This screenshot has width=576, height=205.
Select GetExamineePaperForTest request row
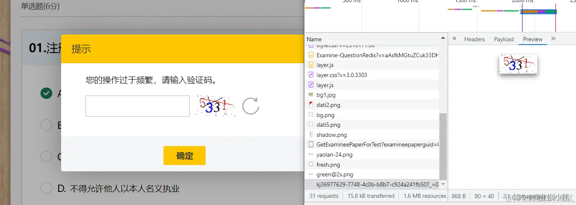[x=372, y=144]
